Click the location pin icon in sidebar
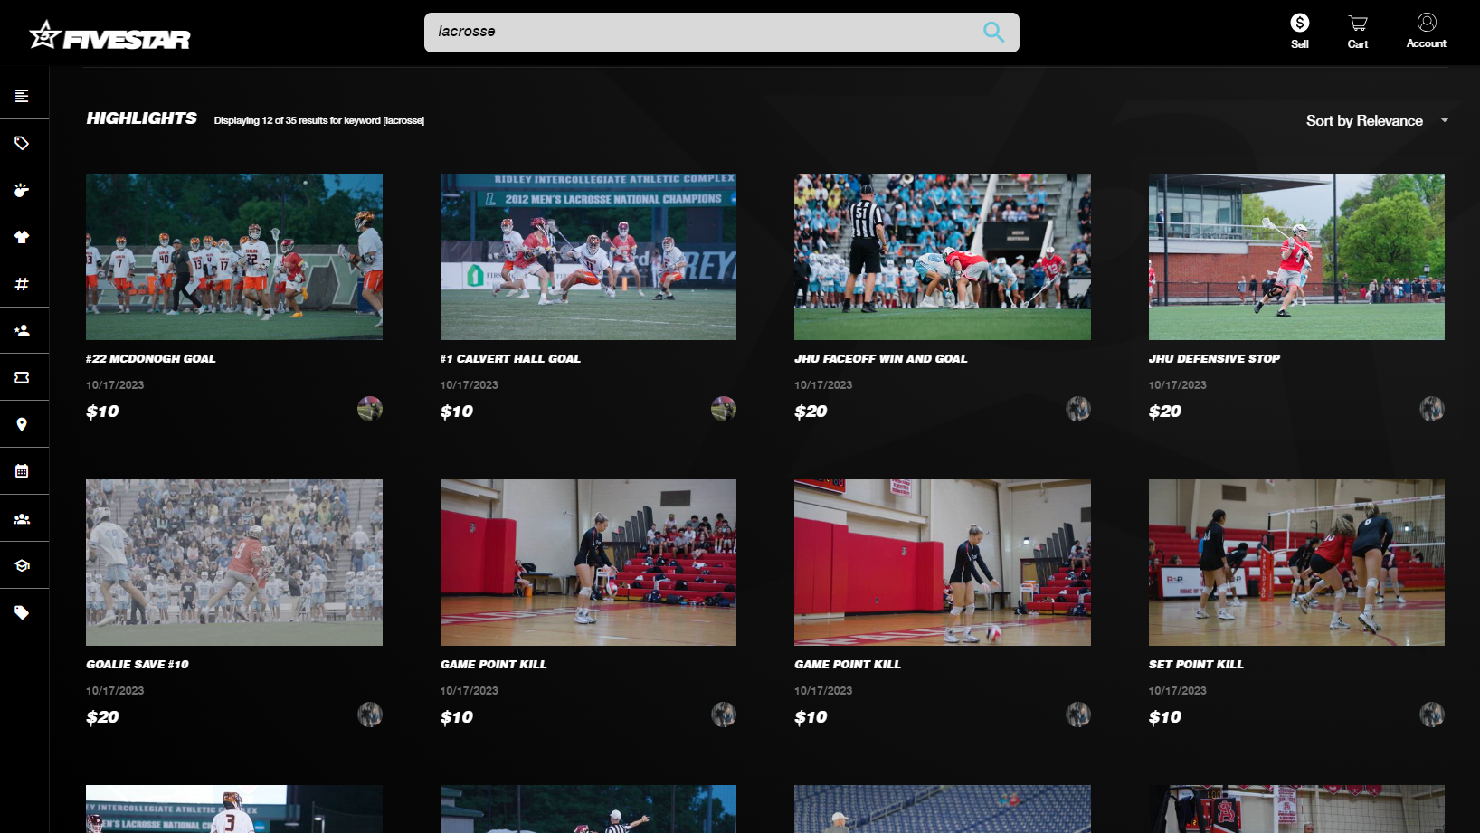This screenshot has height=833, width=1480. coord(22,424)
